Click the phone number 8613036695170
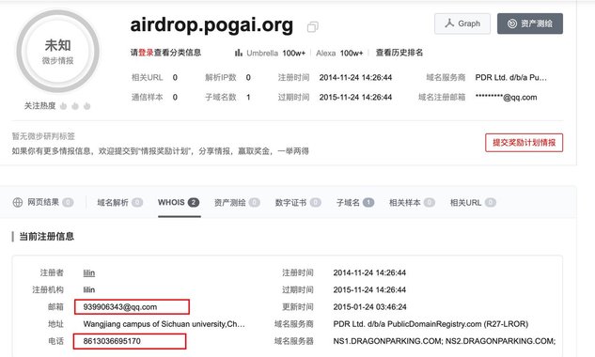Screen dimensions: 595x357 coord(112,341)
